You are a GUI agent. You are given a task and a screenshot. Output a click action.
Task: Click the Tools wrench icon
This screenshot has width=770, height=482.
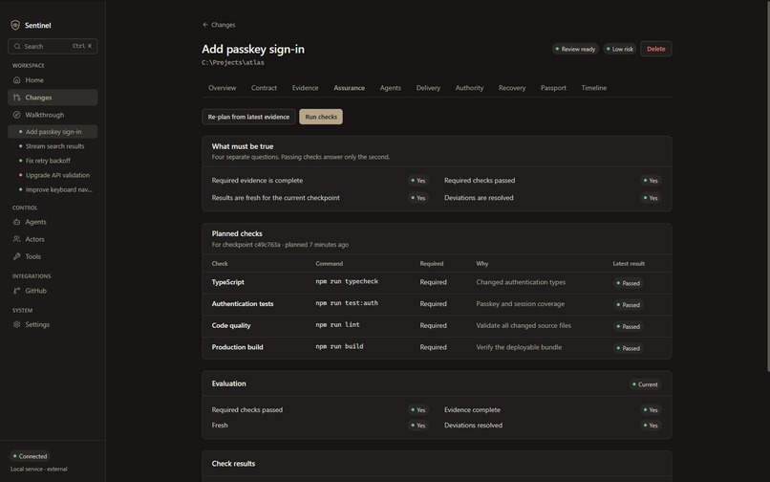click(16, 256)
